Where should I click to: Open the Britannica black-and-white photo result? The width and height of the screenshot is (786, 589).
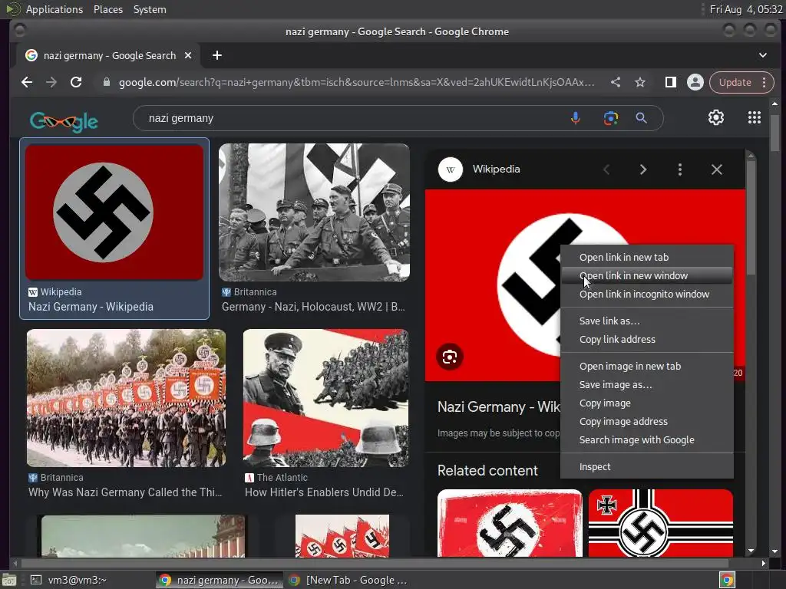314,212
